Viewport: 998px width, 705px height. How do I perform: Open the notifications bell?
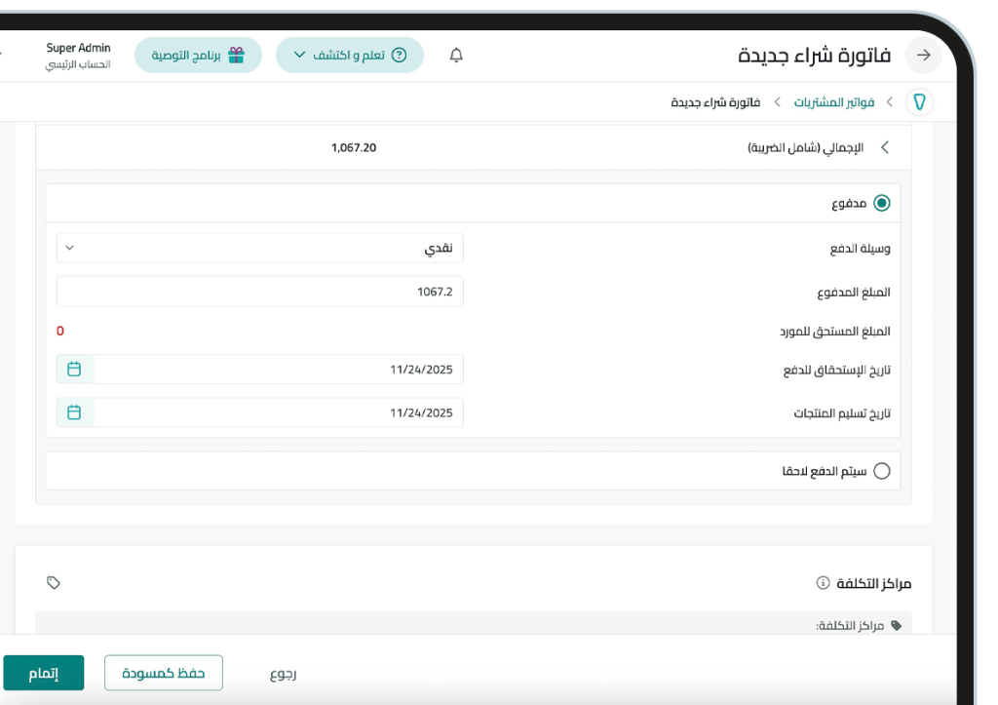point(454,55)
